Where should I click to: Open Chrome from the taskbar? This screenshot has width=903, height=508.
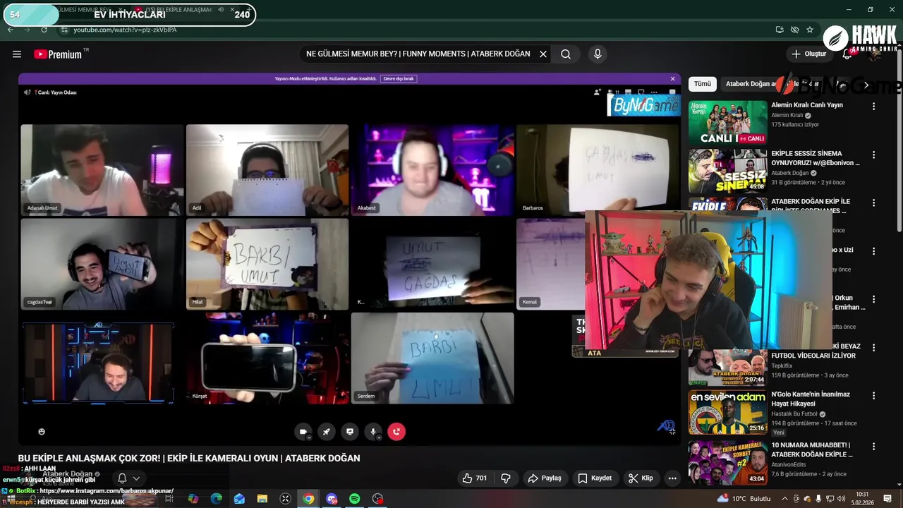pyautogui.click(x=309, y=499)
